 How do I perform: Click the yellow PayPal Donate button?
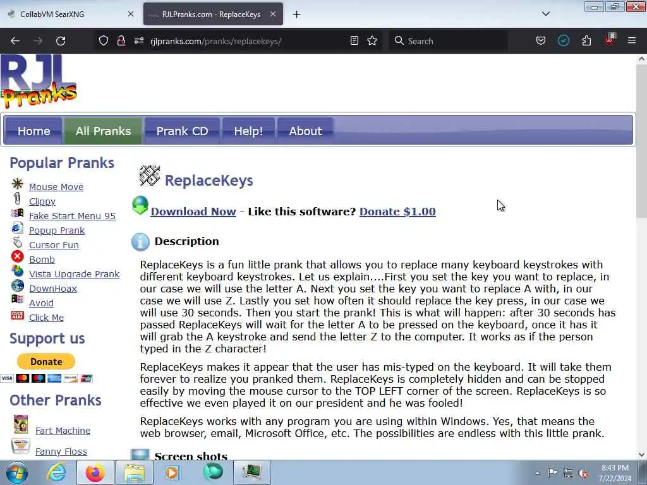45,362
